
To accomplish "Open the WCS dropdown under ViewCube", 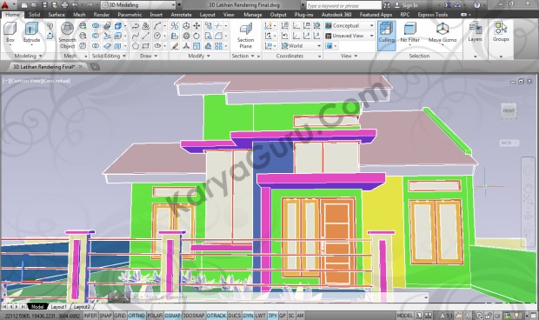I will [509, 143].
